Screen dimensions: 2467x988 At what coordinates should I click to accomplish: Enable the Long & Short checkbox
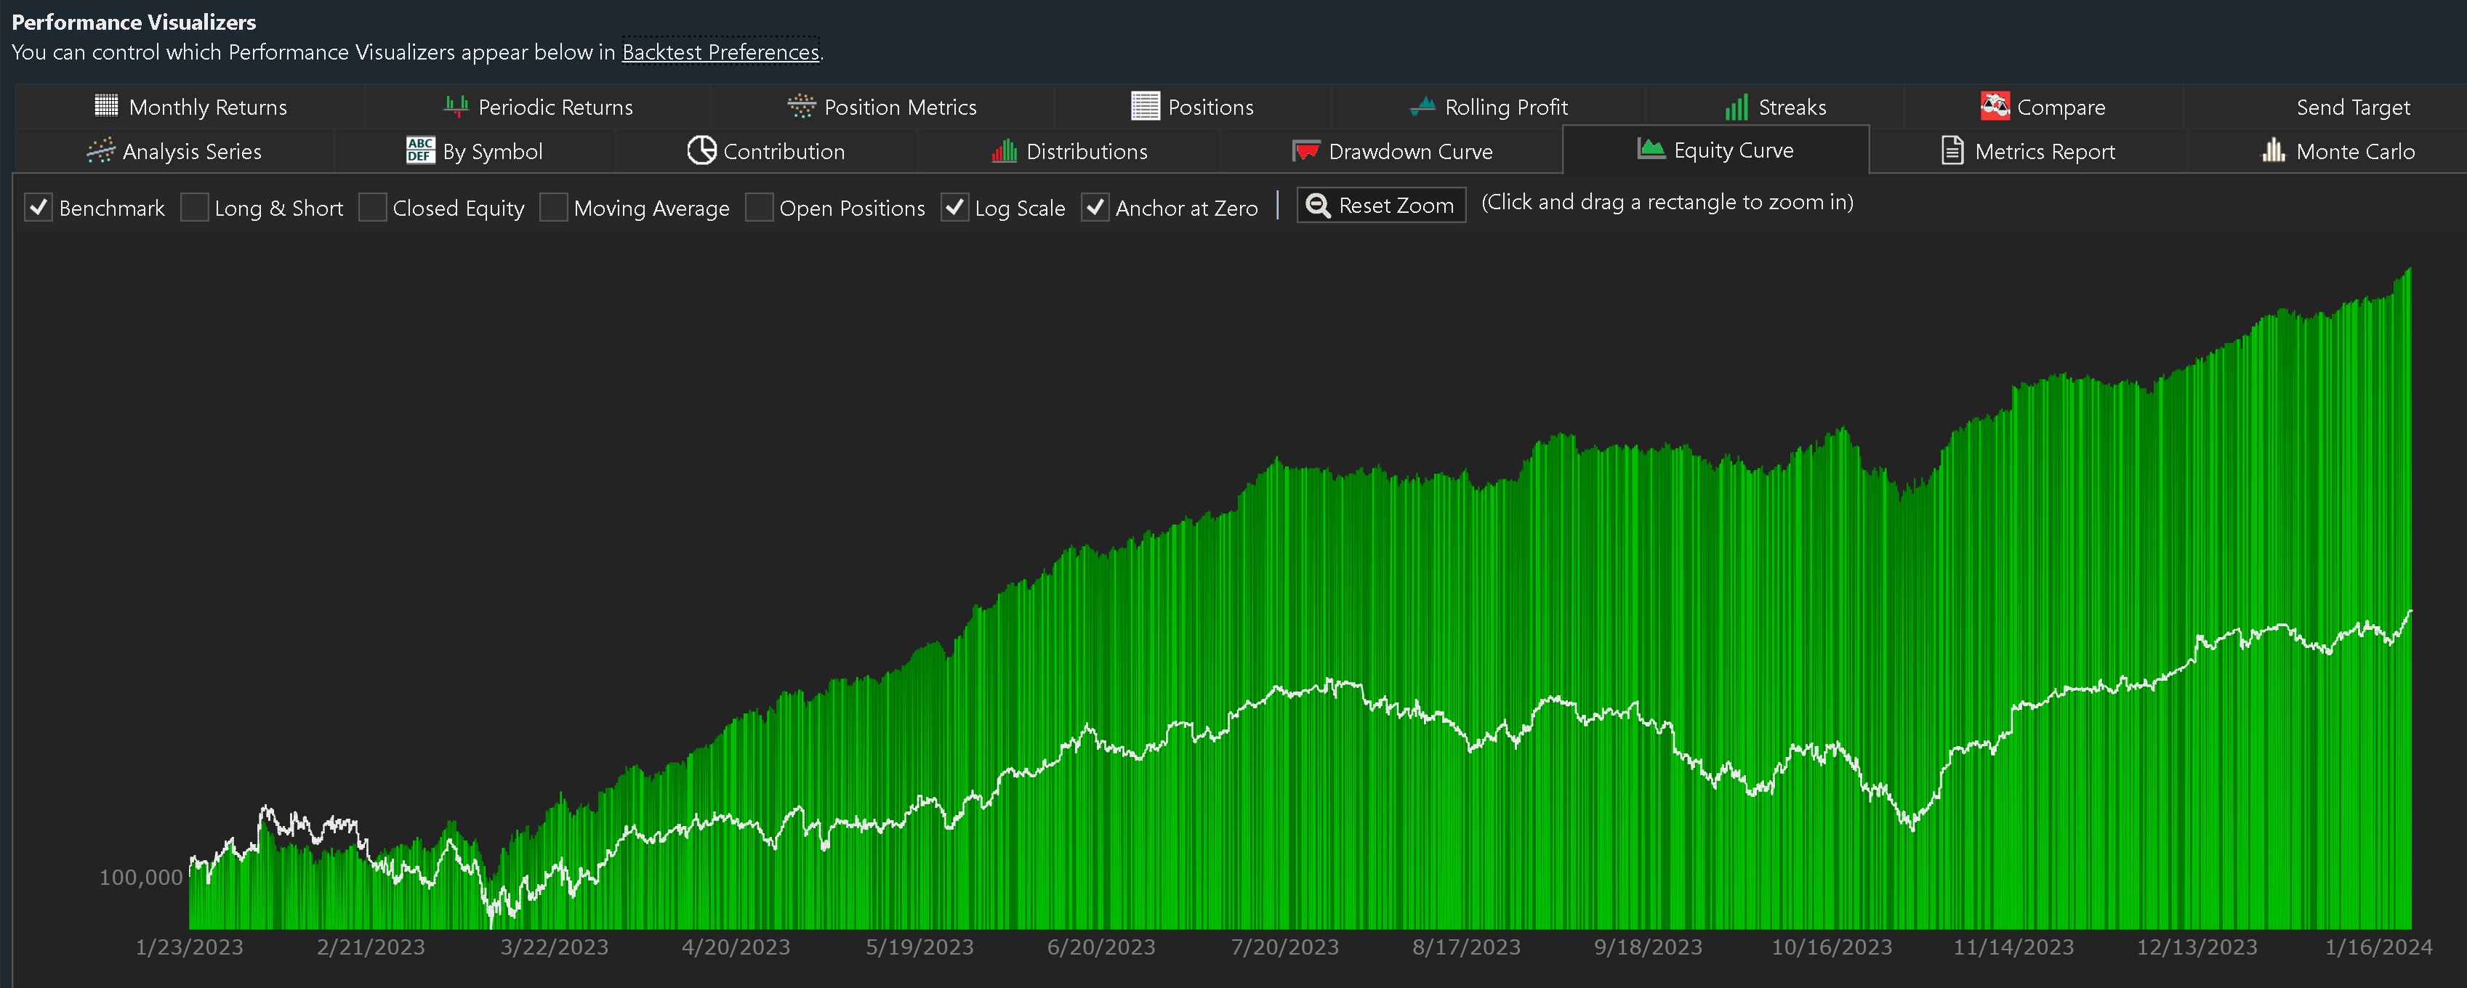194,207
